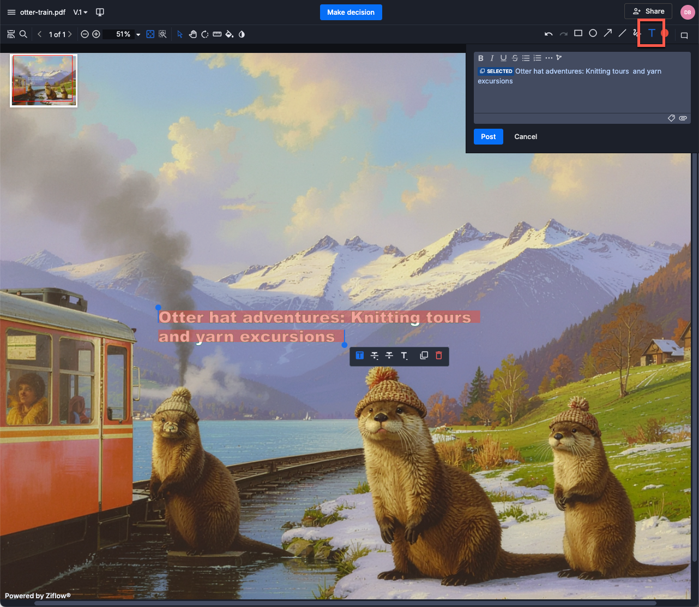The height and width of the screenshot is (607, 699).
Task: Open the comments panel
Action: click(x=684, y=35)
